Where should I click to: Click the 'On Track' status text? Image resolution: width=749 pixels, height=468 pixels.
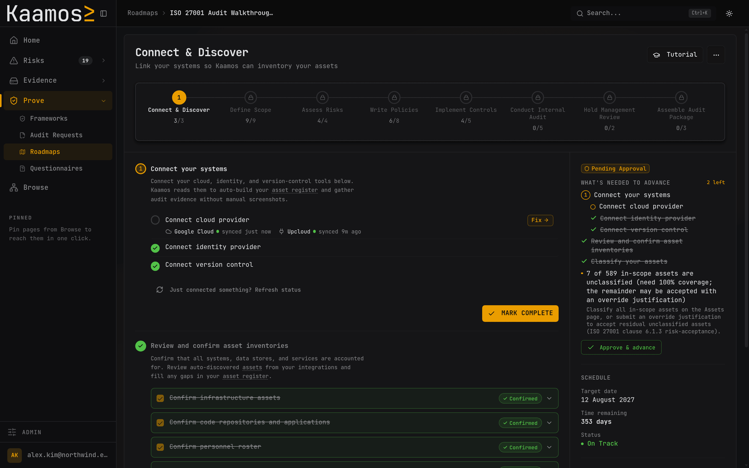(x=602, y=444)
